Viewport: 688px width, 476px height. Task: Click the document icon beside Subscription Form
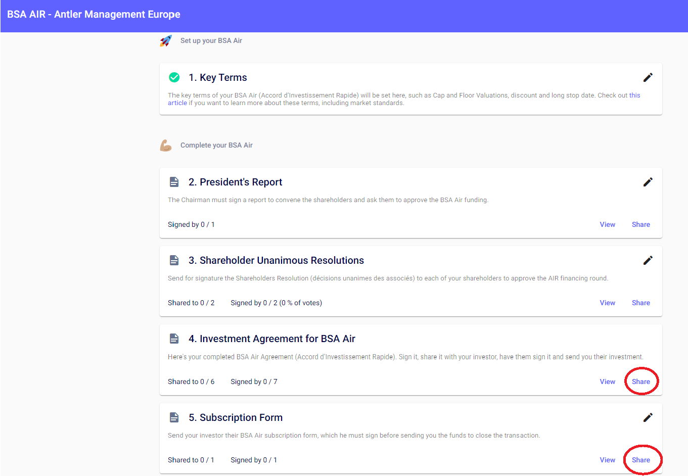(174, 417)
